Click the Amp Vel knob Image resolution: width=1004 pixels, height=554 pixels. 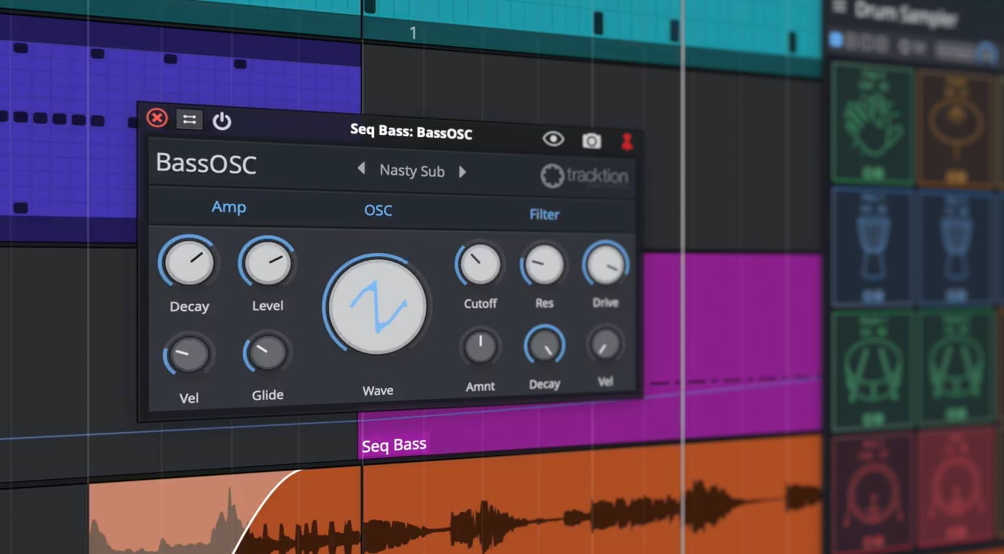click(188, 355)
